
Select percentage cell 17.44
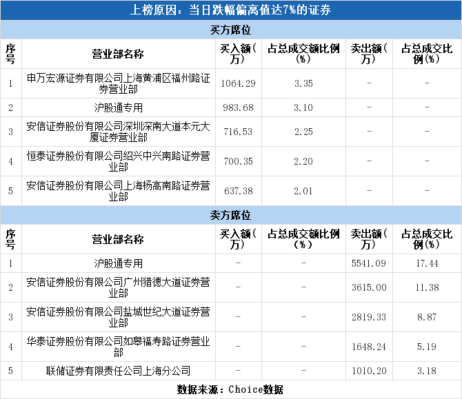(428, 263)
